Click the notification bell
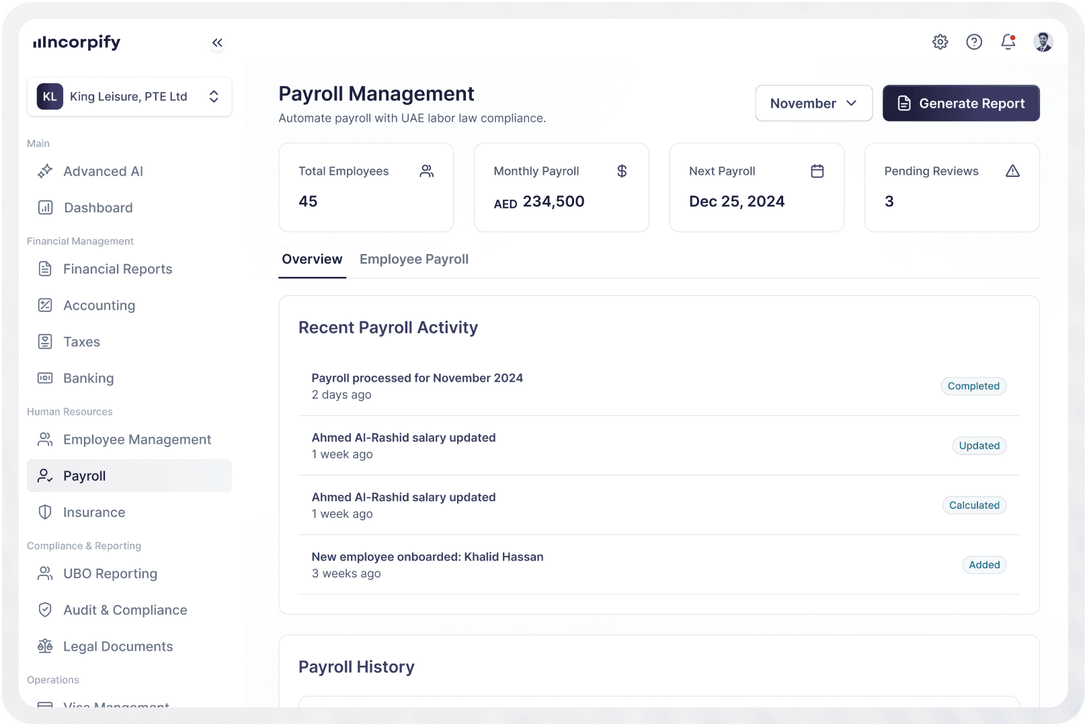 coord(1007,42)
